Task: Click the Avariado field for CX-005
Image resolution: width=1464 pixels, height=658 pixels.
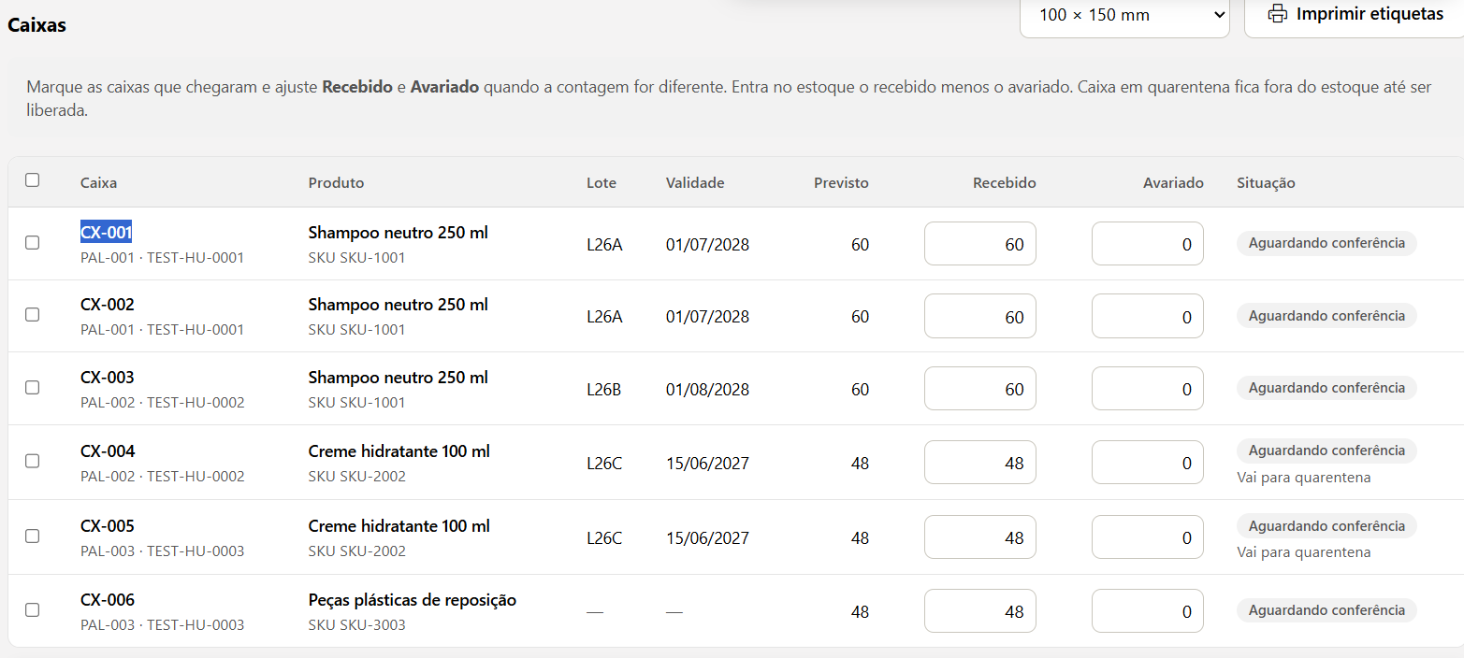Action: pos(1148,537)
